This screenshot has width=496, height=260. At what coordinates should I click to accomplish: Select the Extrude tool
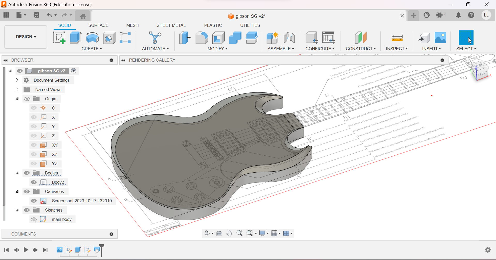76,38
